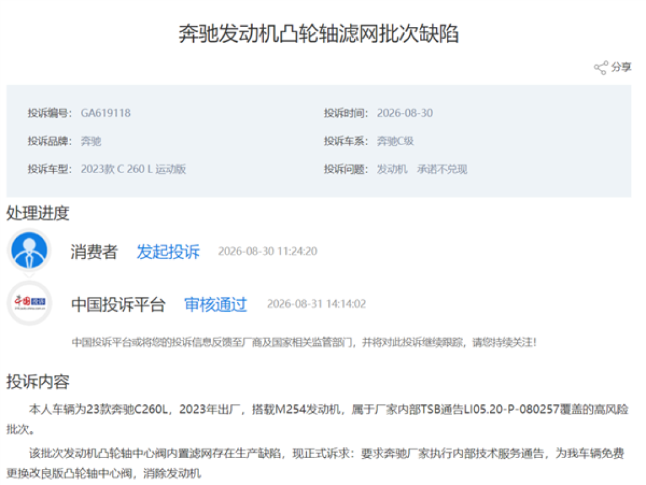Click the consumer avatar icon
The image size is (646, 485).
pyautogui.click(x=29, y=250)
